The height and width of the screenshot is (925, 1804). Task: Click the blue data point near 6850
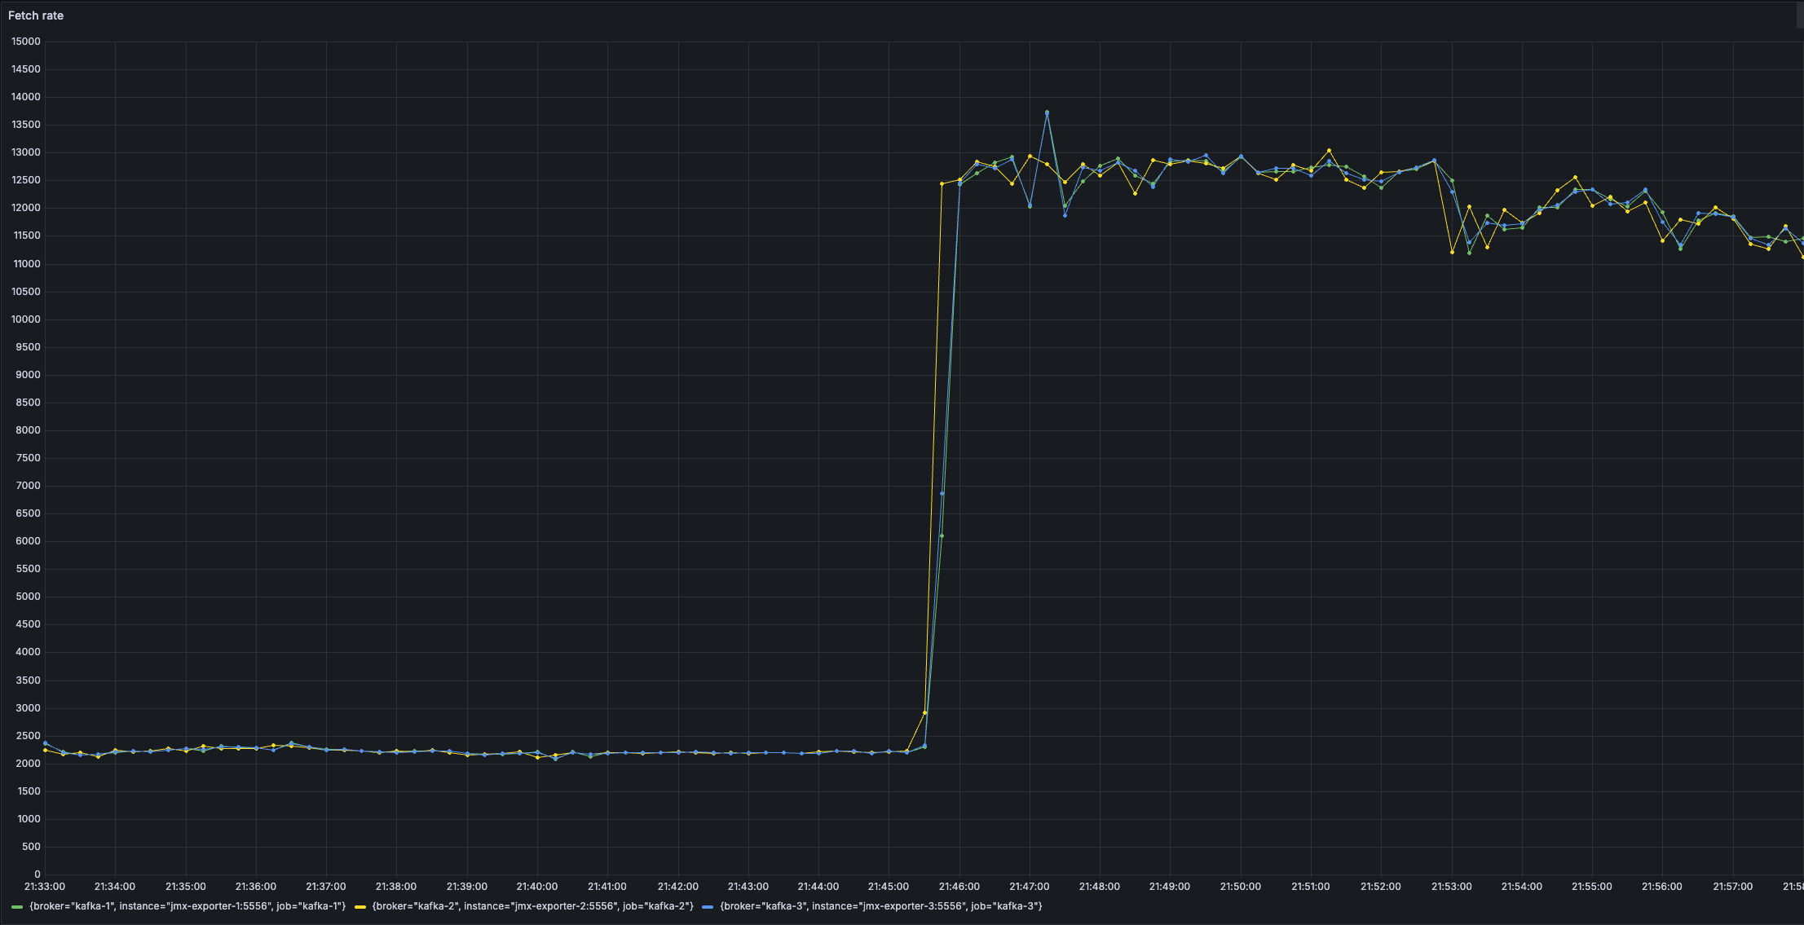tap(942, 493)
